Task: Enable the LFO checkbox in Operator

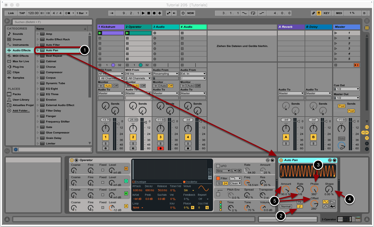Action: pyautogui.click(x=218, y=166)
